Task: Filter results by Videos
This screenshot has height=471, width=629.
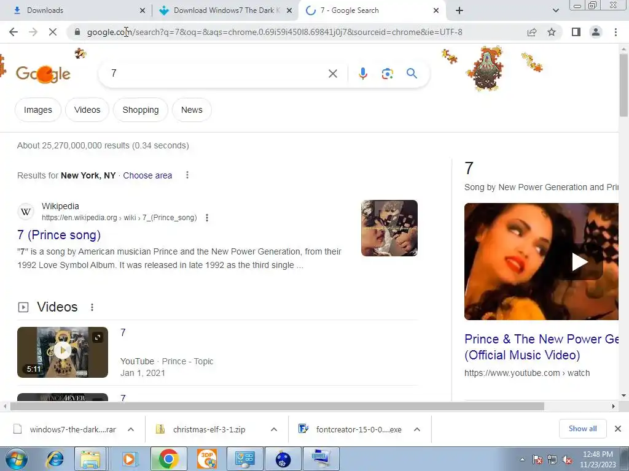Action: 87,110
